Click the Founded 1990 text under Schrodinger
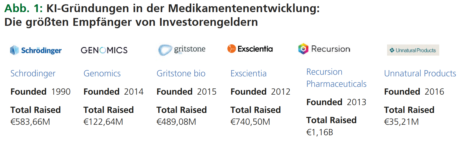463x143 pixels. 41,92
